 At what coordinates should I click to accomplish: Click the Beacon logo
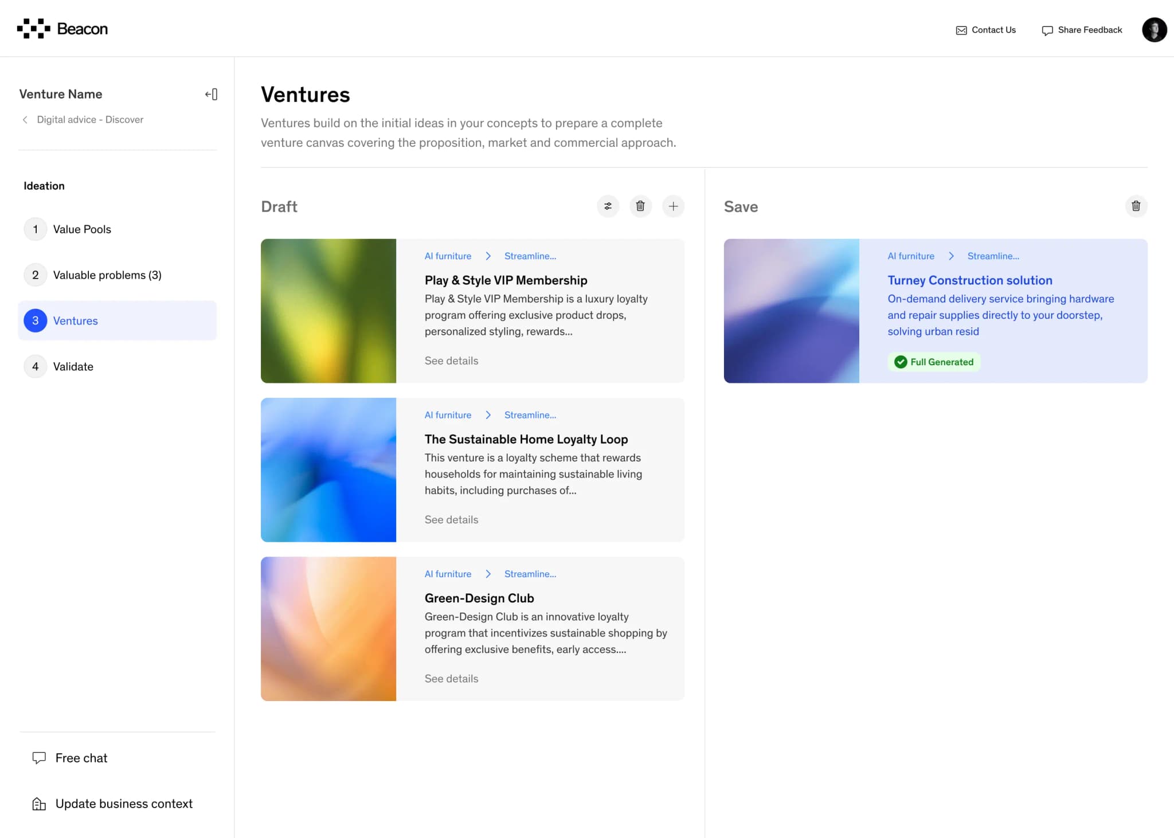pos(62,29)
